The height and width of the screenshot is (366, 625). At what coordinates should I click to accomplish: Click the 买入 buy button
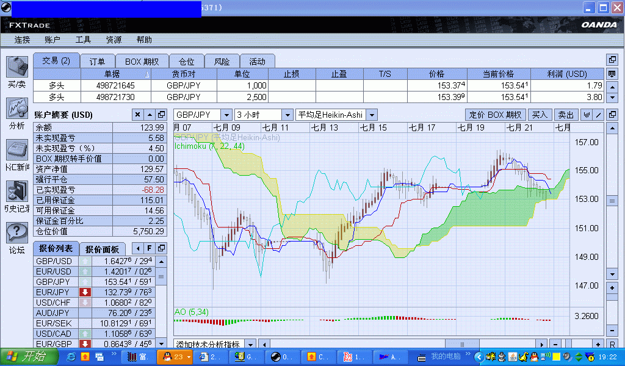(x=540, y=115)
